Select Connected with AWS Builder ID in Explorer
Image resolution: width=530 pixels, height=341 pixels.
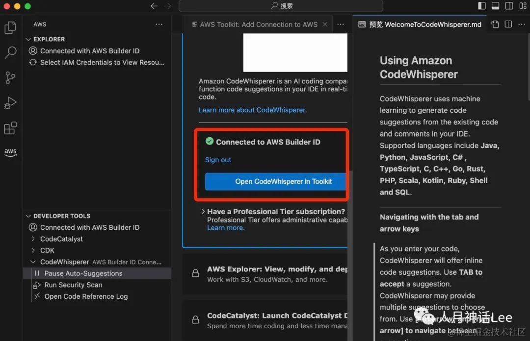tap(90, 50)
